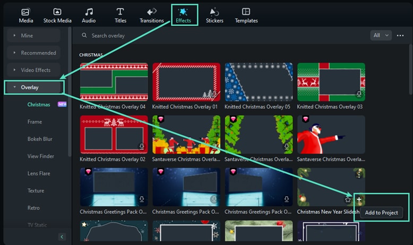This screenshot has width=413, height=245.
Task: Click premium gem on pointing Santa overlay
Action: 306,119
